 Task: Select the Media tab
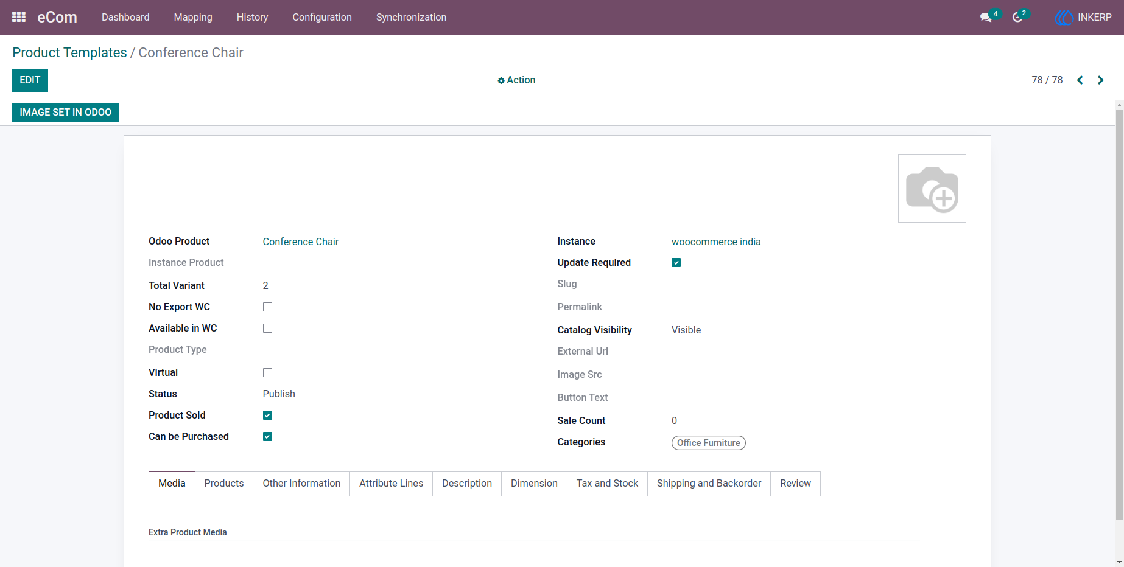172,484
